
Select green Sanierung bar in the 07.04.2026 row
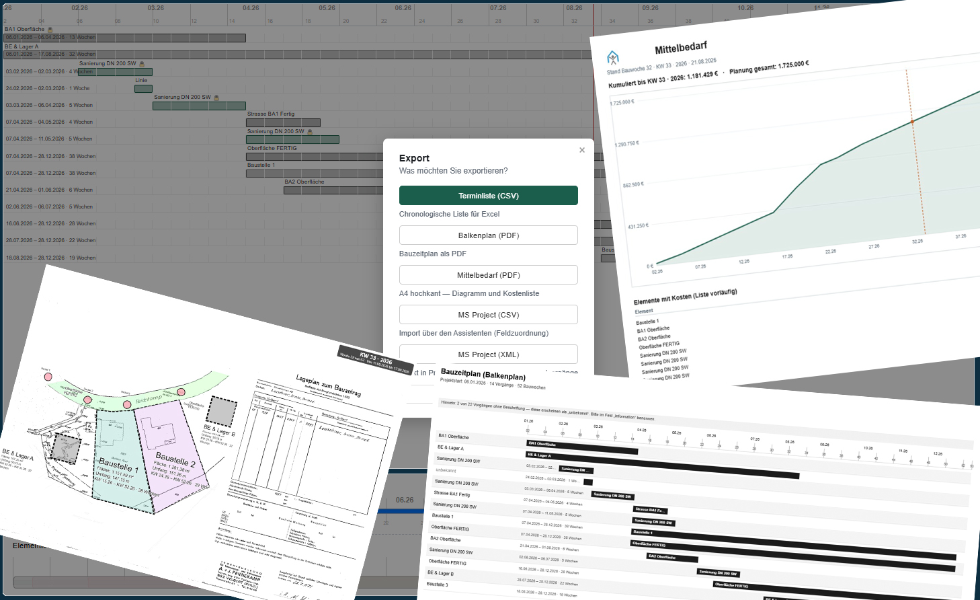tap(292, 140)
